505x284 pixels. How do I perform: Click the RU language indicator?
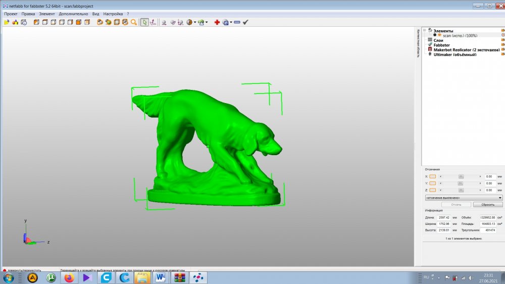(426, 277)
